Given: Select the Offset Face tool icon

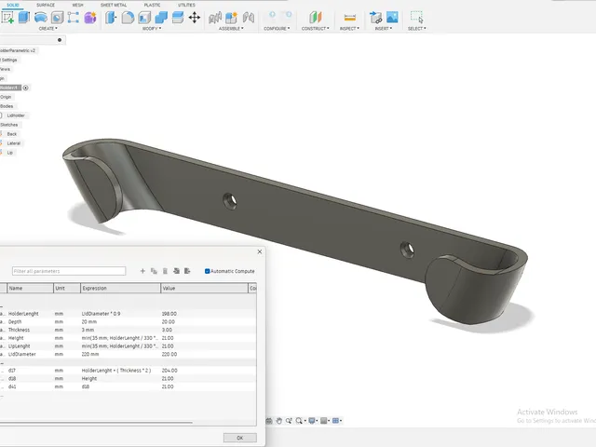Looking at the screenshot, I should coord(178,18).
